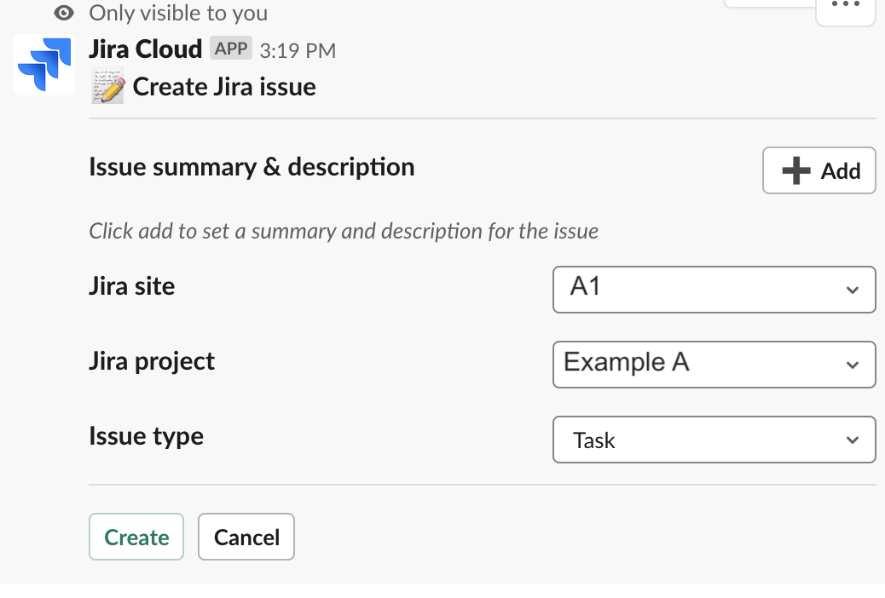
Task: Click the italic hint about adding summary
Action: pos(344,232)
